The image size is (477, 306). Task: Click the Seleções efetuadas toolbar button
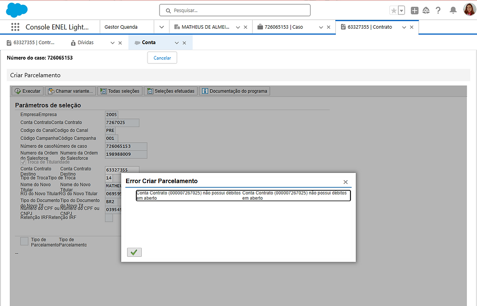click(171, 91)
